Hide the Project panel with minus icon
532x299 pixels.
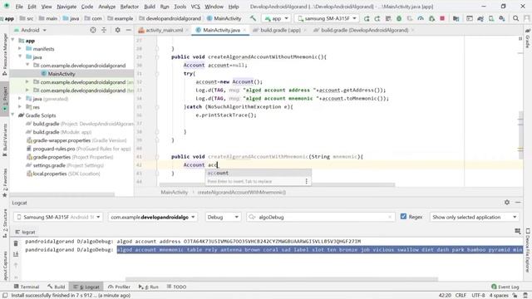[x=128, y=30]
